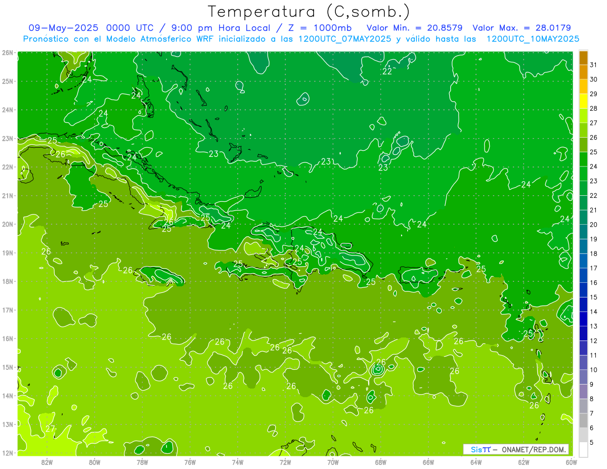The width and height of the screenshot is (607, 469).
Task: Click the '68W' longitude axis label
Action: (381, 462)
